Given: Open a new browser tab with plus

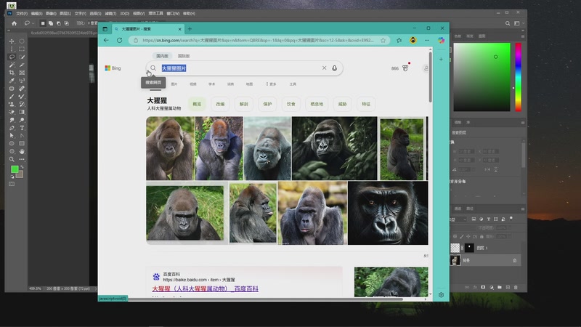Looking at the screenshot, I should 190,29.
